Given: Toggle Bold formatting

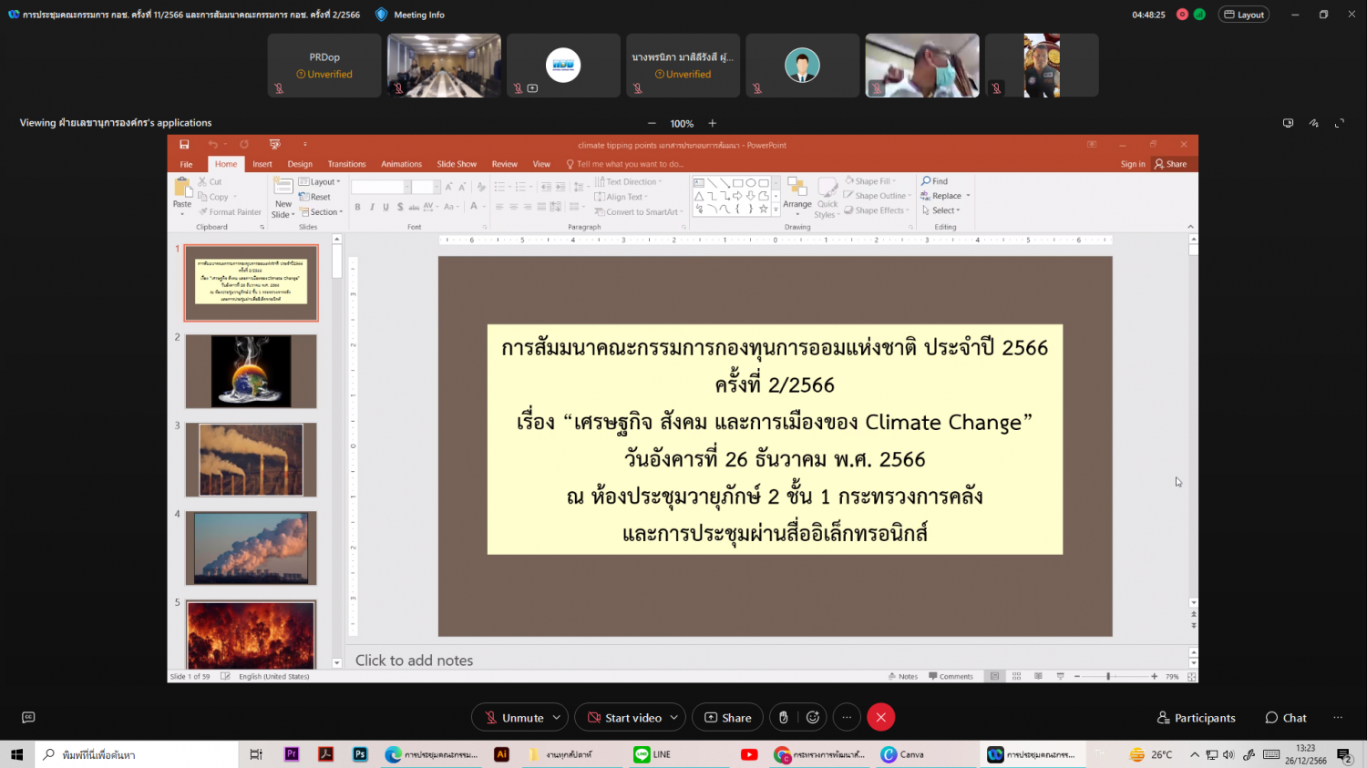Looking at the screenshot, I should (357, 207).
